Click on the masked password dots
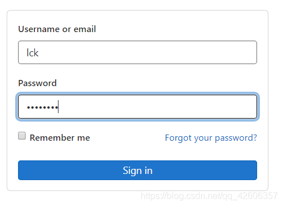Image resolution: width=283 pixels, height=206 pixels. coord(43,108)
